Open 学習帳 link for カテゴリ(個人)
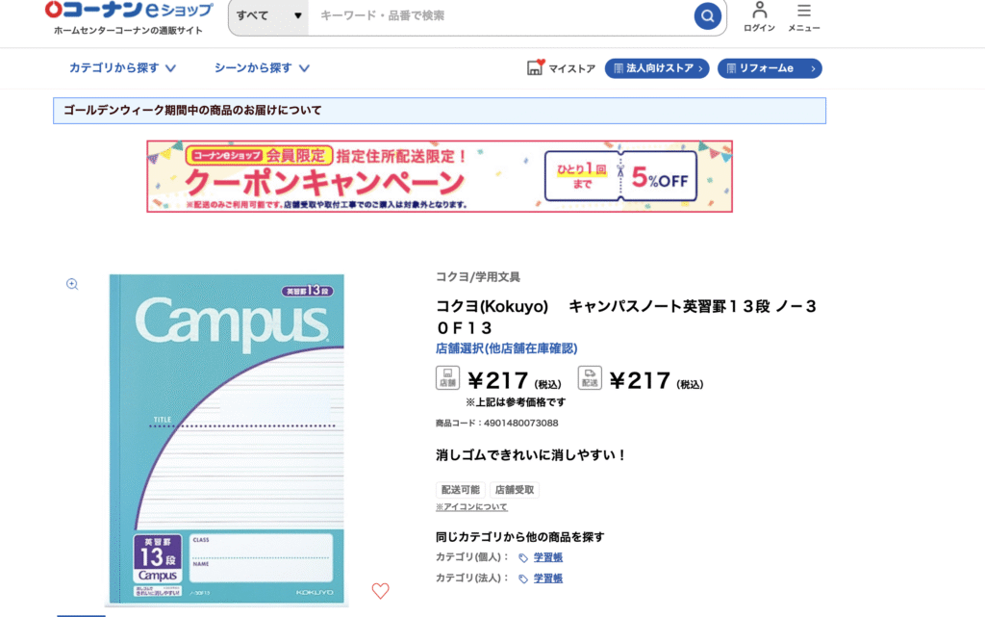Image resolution: width=985 pixels, height=617 pixels. coord(547,557)
